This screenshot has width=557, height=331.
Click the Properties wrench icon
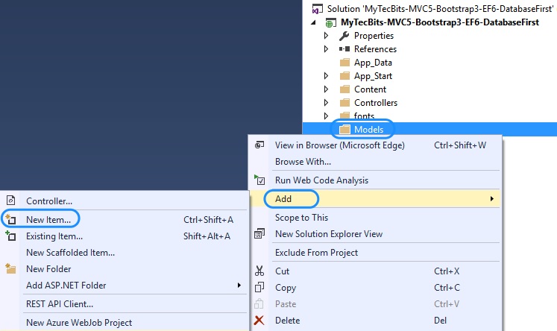point(344,36)
